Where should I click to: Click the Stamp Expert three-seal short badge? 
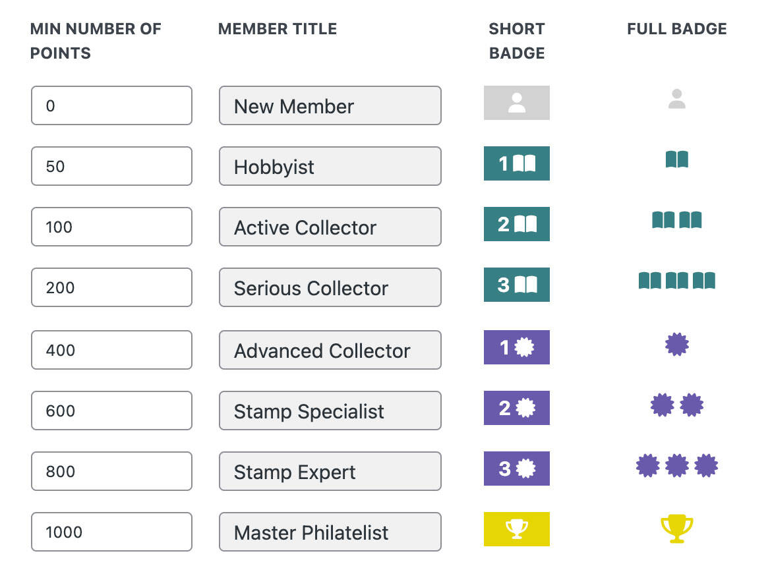(x=516, y=469)
